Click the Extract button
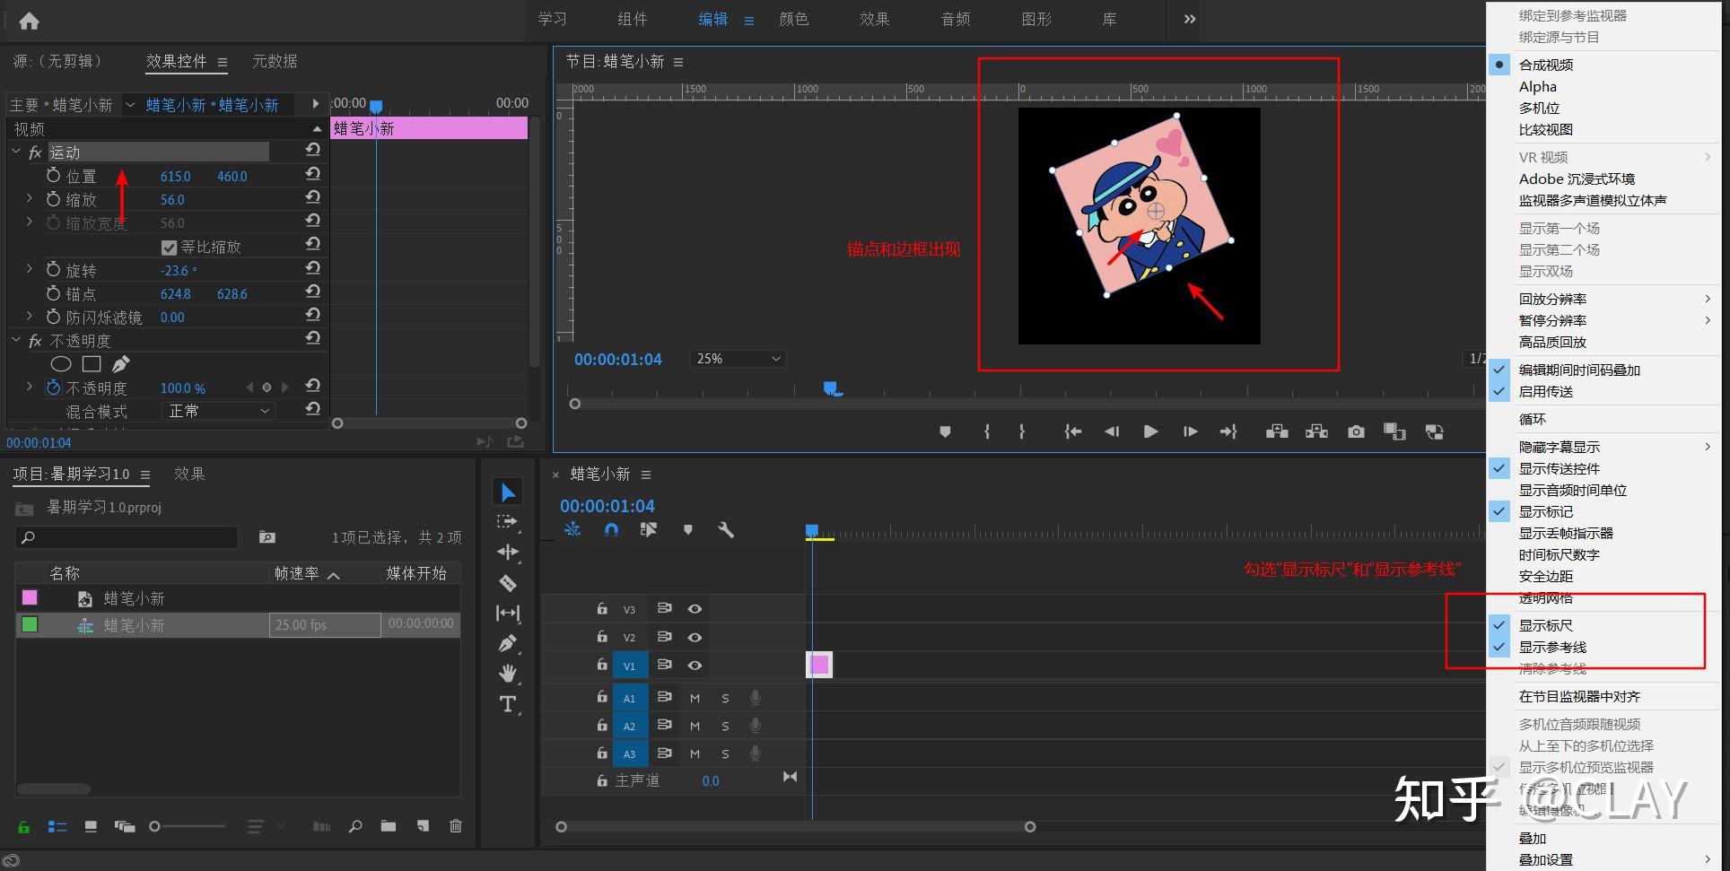 point(1316,432)
